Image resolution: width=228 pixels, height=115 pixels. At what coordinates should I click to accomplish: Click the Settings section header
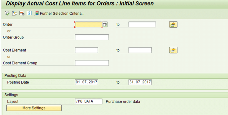(x=11, y=95)
